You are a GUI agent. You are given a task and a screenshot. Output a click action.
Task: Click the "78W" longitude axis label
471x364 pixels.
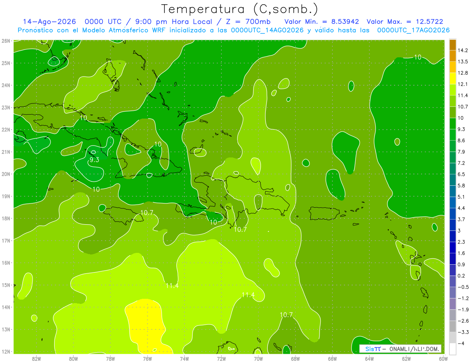coord(111,359)
